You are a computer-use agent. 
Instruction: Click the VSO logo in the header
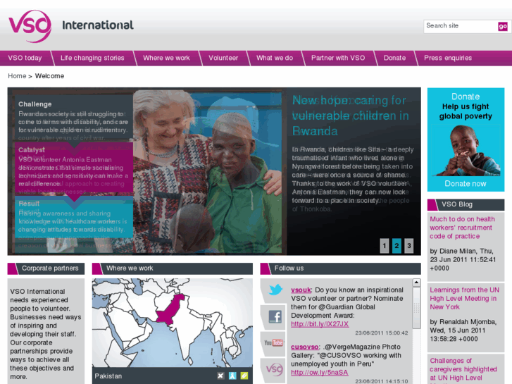point(30,26)
